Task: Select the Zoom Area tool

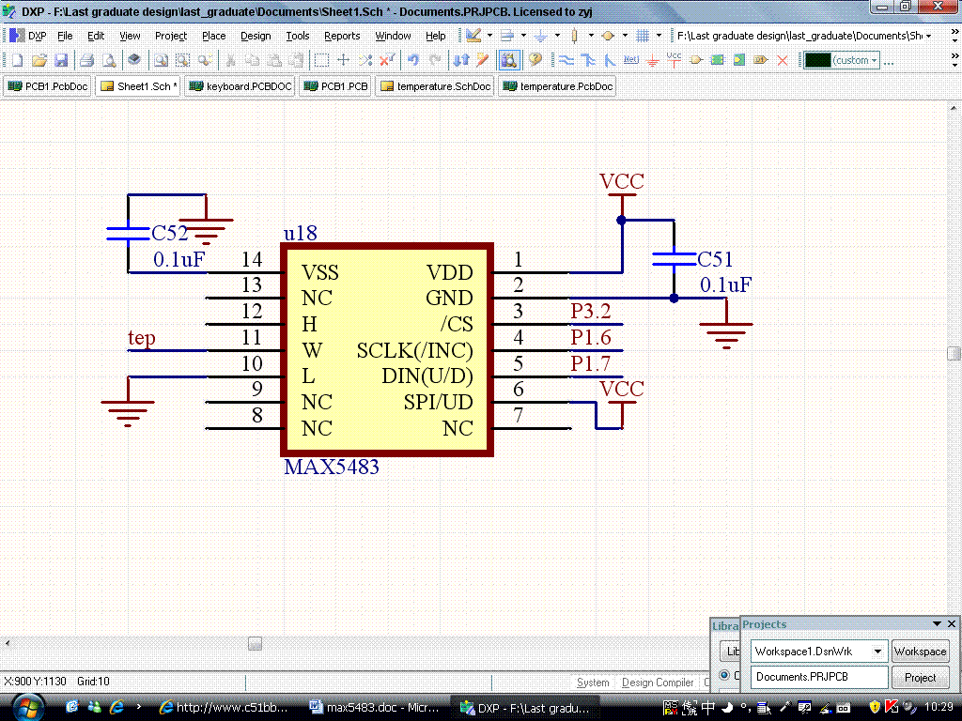Action: (183, 60)
